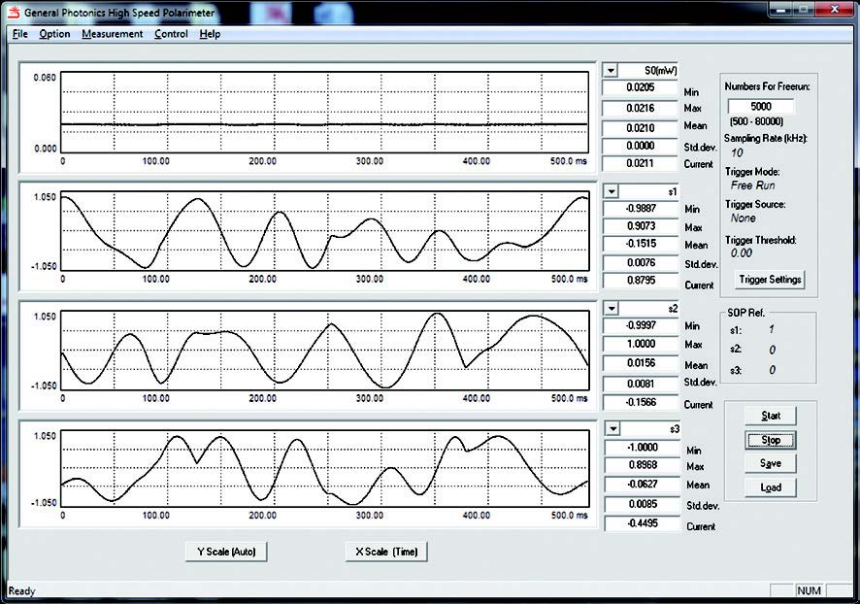Open the Help menu
Viewport: 860px width, 604px height.
210,34
